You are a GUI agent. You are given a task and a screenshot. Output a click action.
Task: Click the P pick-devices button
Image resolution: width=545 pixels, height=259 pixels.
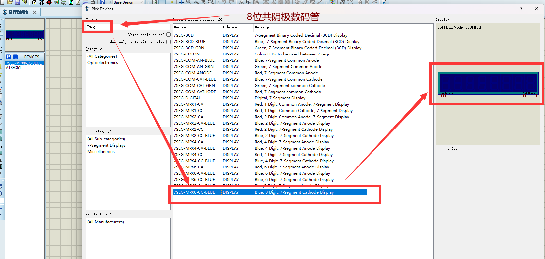pos(9,57)
